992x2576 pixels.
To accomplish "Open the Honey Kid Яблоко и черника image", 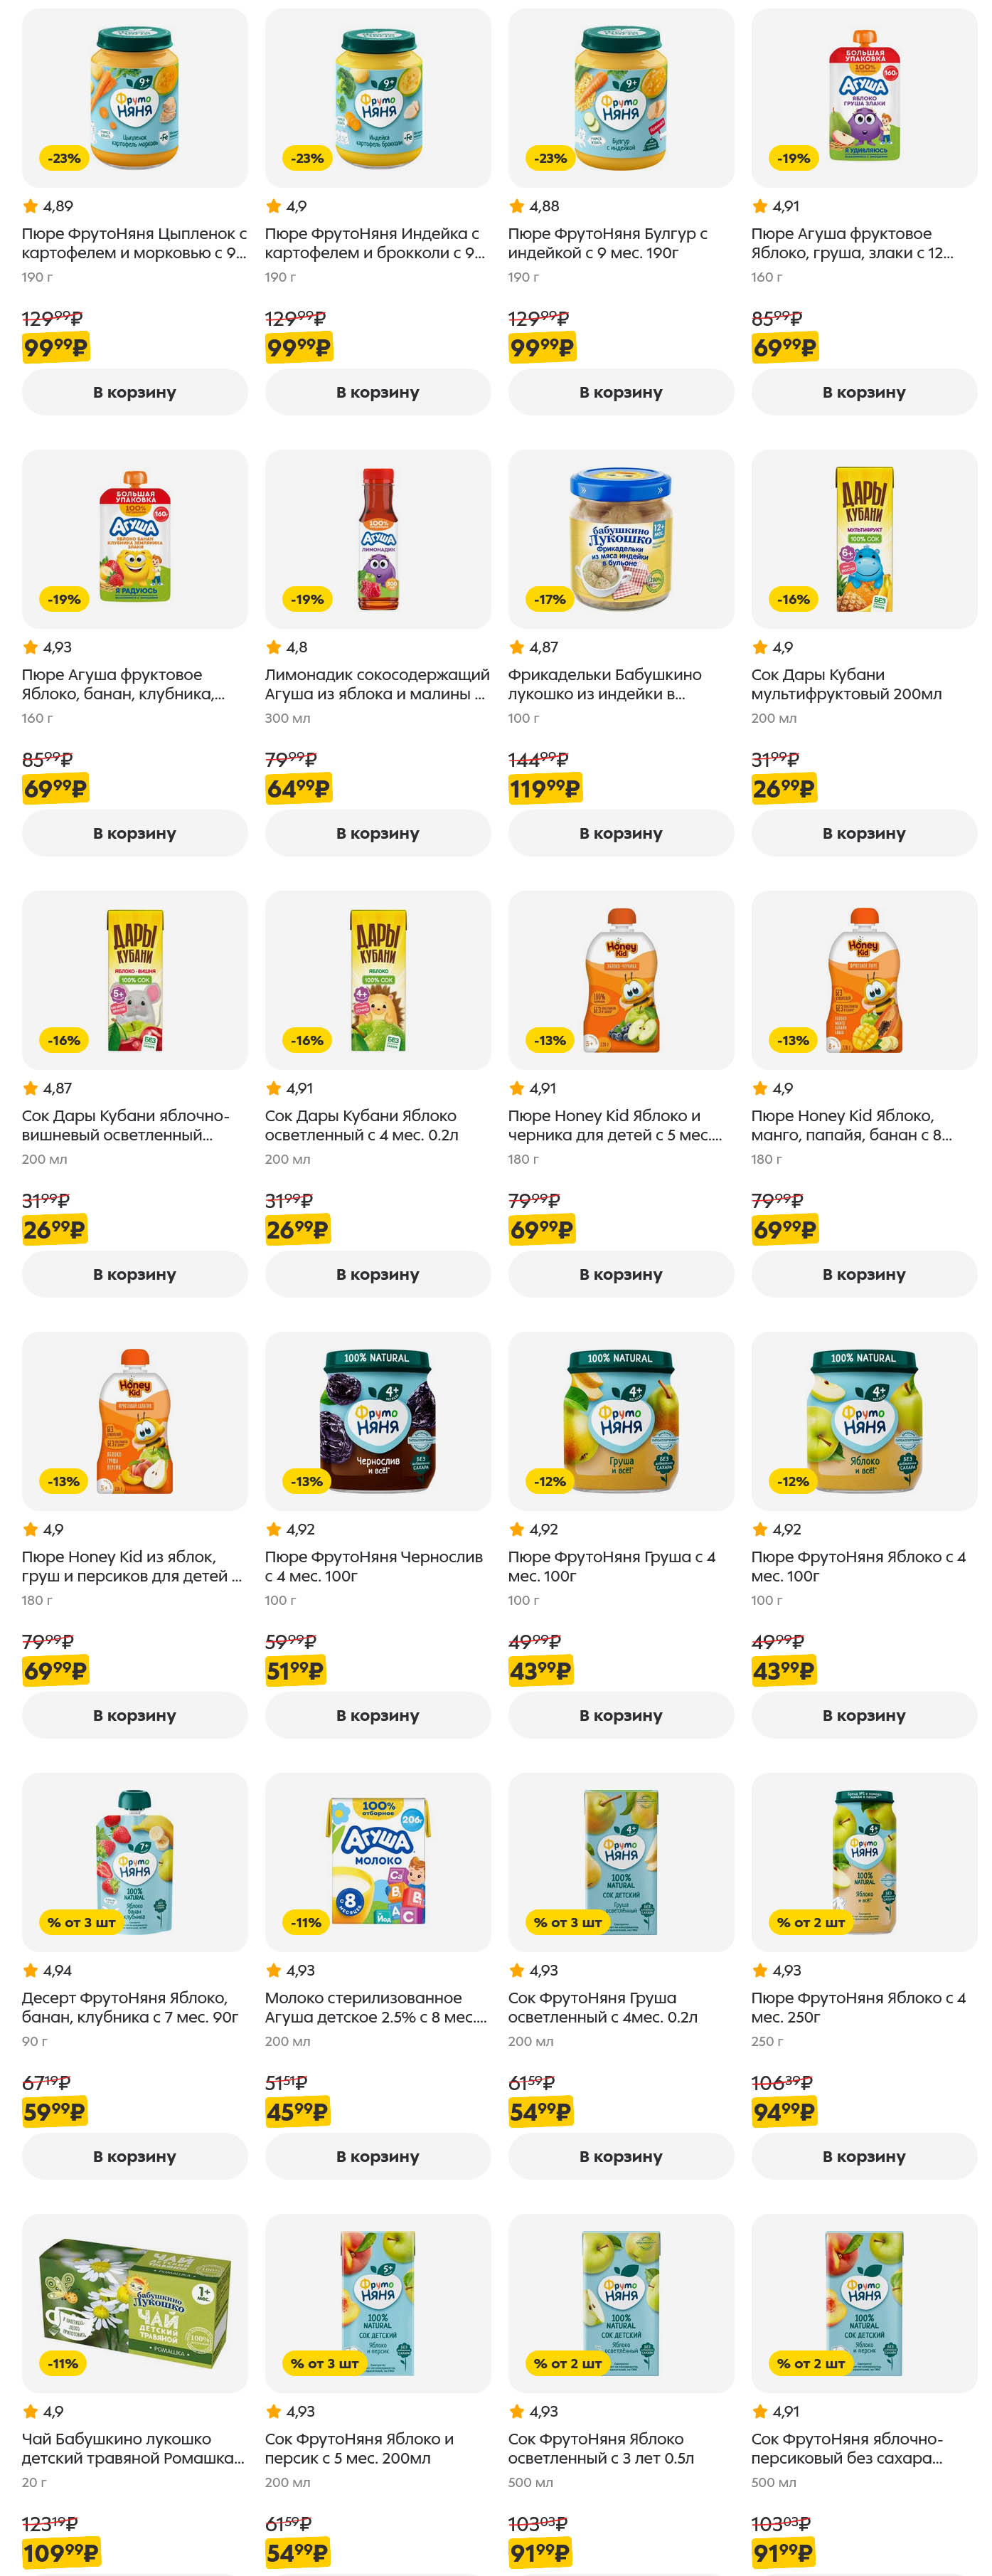I will pos(620,979).
